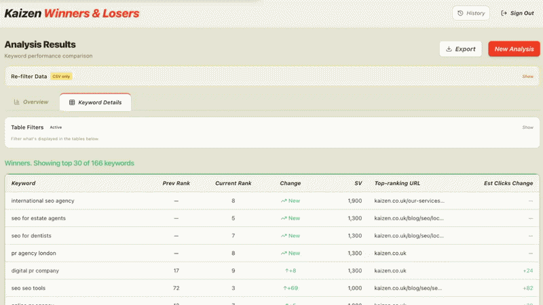
Task: Show the Re-filter Data section
Action: coord(527,77)
